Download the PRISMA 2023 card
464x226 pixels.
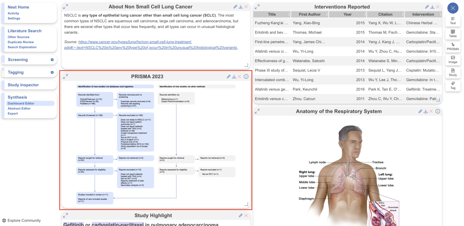[234, 77]
